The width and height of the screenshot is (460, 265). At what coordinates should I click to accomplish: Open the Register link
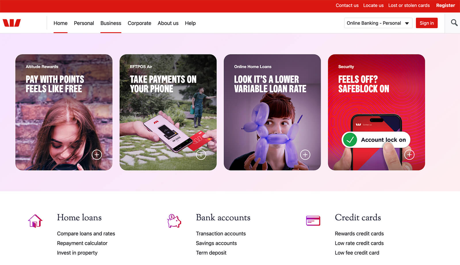[x=445, y=5]
